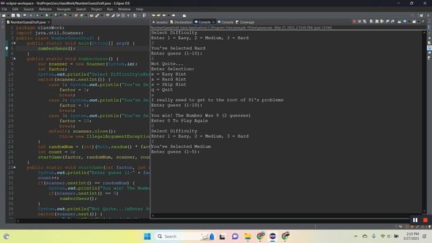
Task: Click the Windows Start button
Action: [147, 236]
